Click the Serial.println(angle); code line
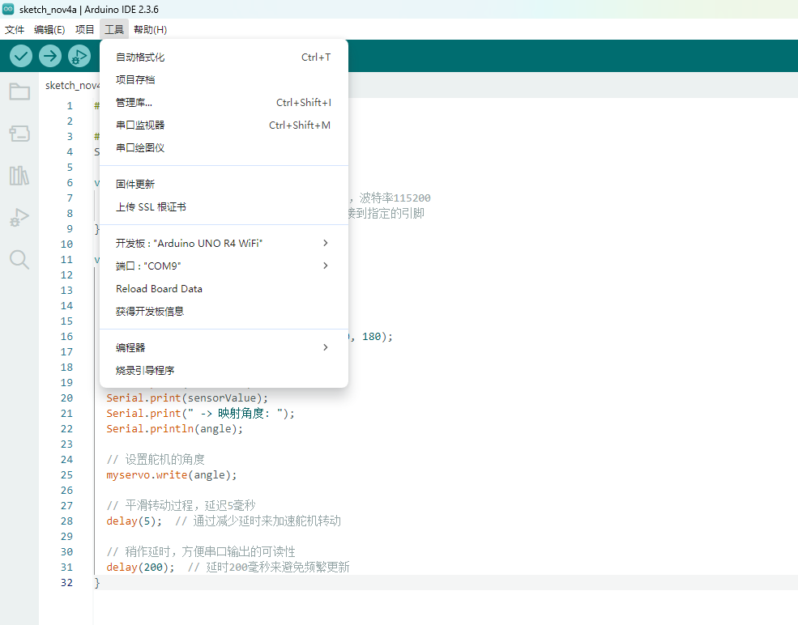The height and width of the screenshot is (625, 798). pos(174,429)
